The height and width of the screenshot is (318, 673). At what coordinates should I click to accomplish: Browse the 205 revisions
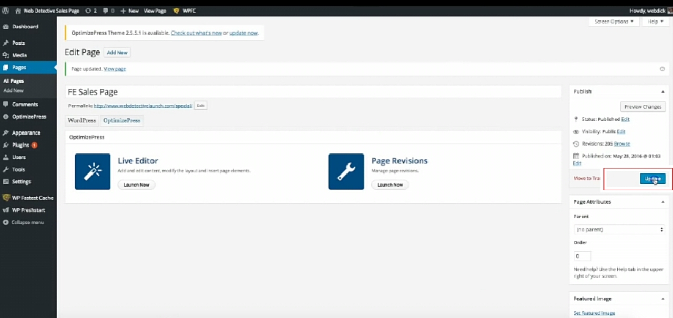coord(622,143)
